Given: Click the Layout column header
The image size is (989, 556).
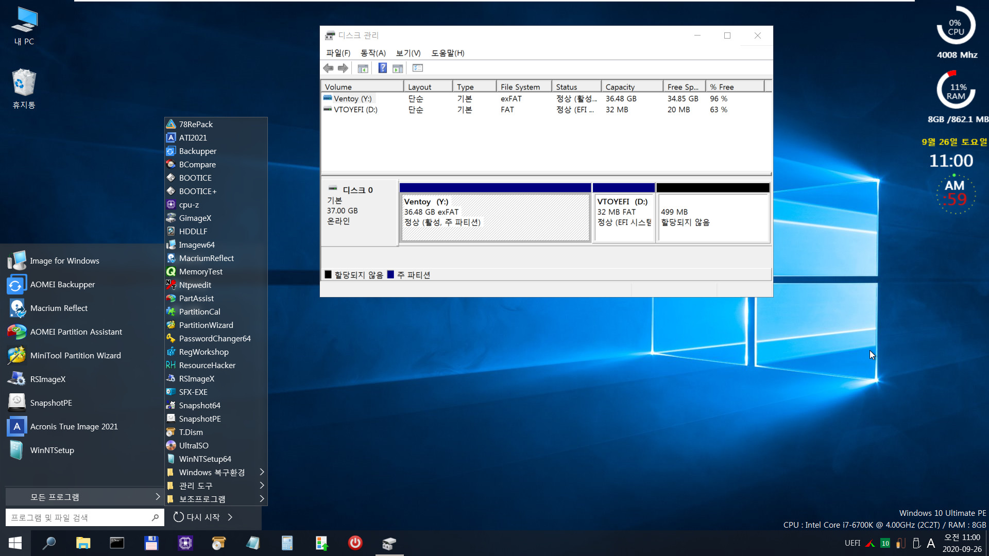Looking at the screenshot, I should (x=428, y=87).
